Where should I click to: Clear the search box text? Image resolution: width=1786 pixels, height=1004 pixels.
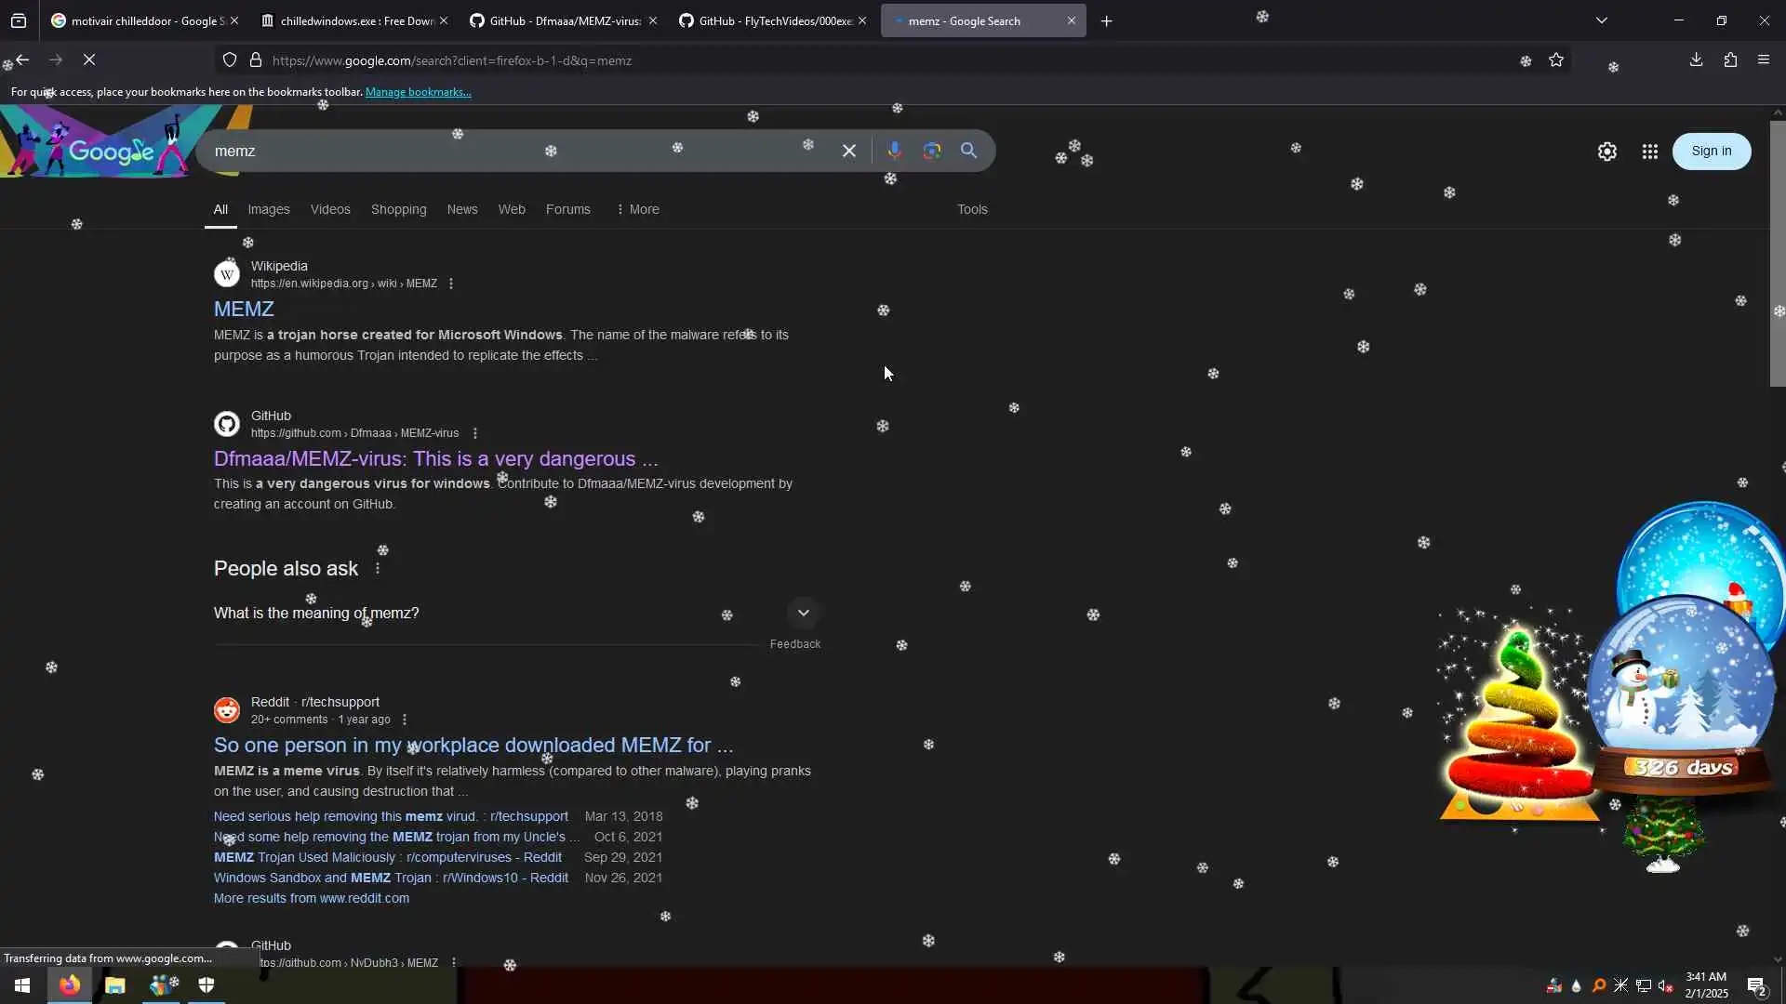(x=848, y=151)
